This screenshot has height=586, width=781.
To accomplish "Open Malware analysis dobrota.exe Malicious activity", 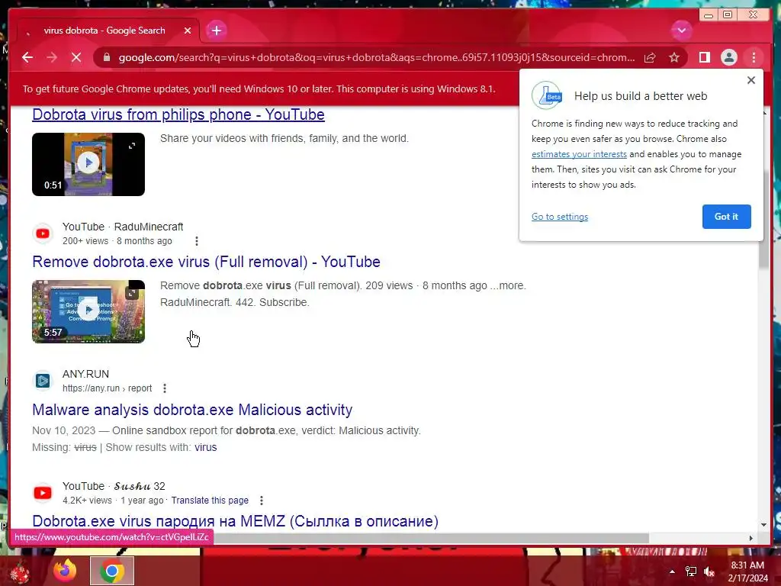I will (x=192, y=410).
